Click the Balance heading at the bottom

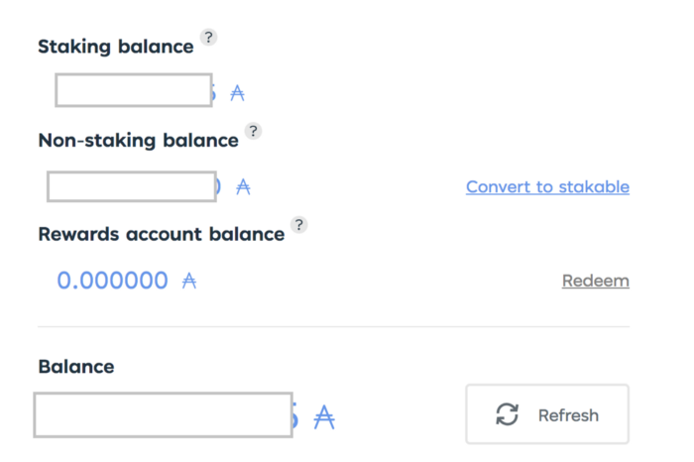tap(76, 367)
